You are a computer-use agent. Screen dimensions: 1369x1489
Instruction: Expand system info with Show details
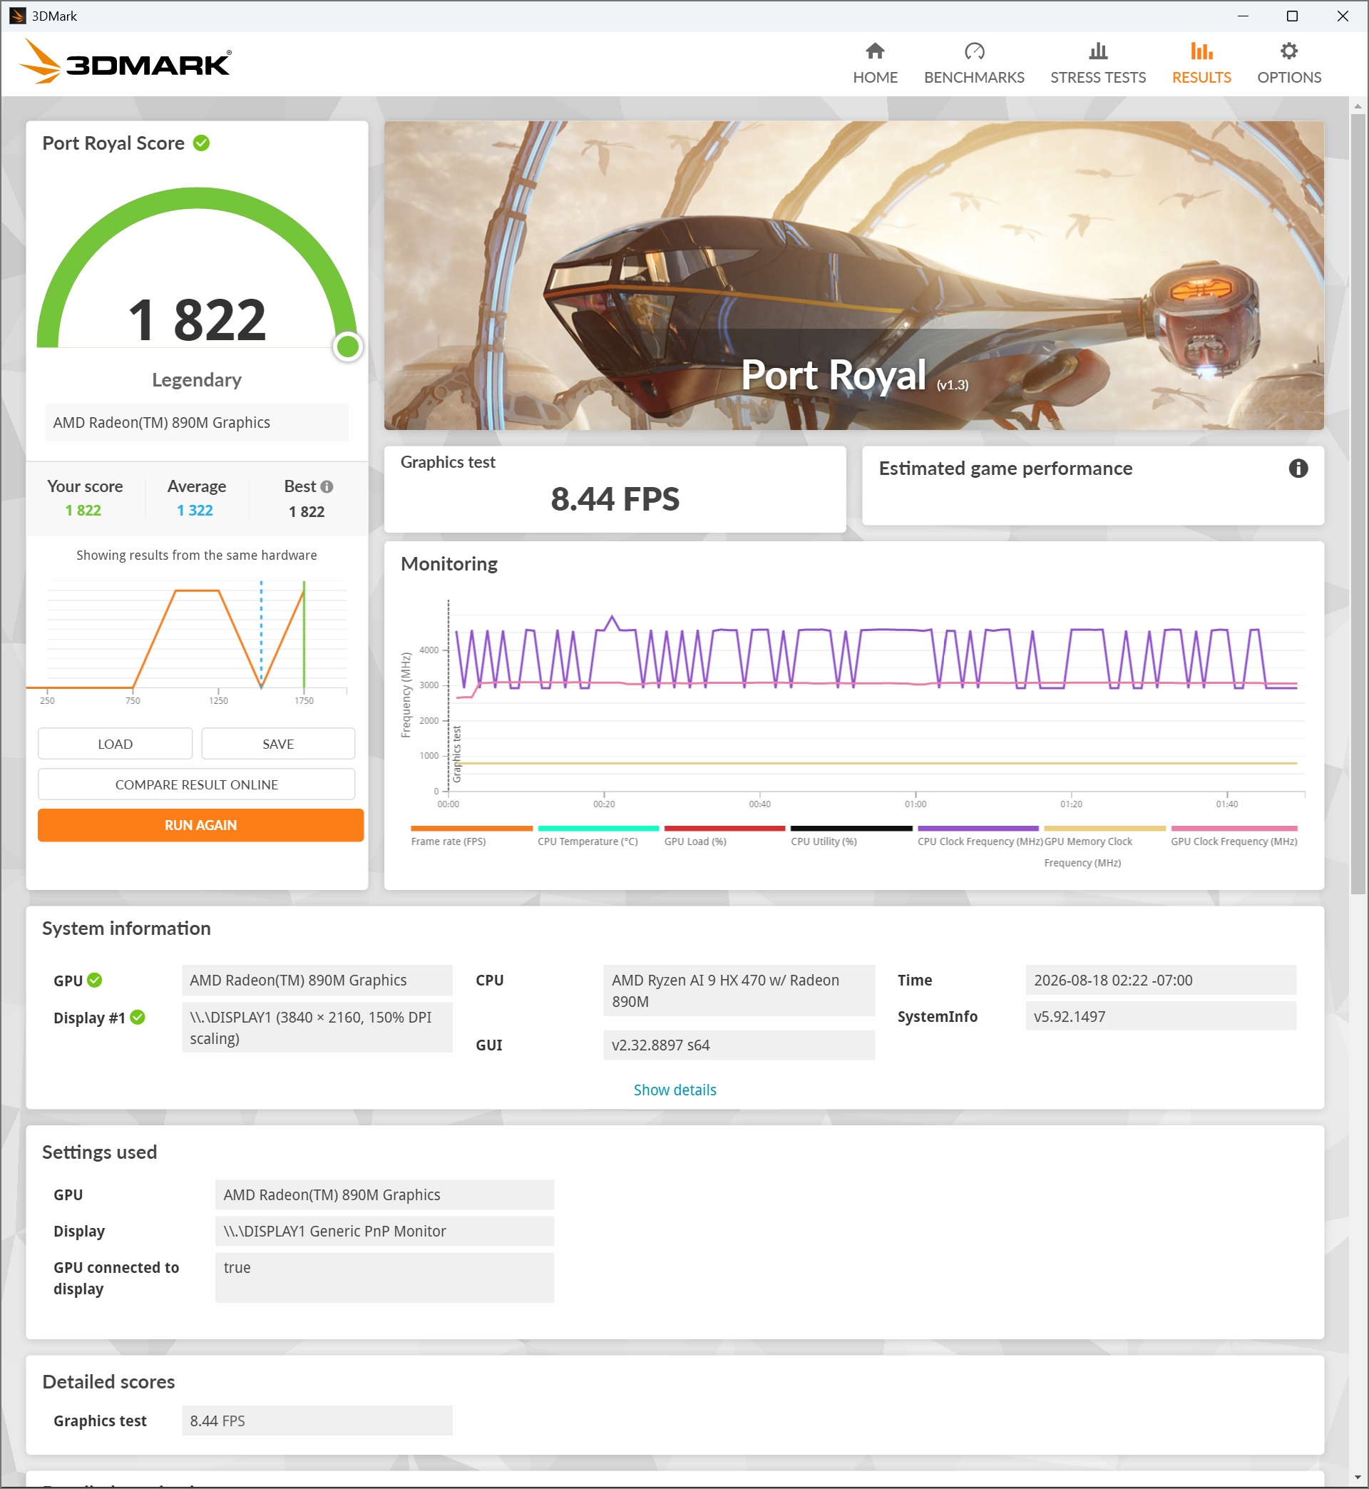(675, 1090)
